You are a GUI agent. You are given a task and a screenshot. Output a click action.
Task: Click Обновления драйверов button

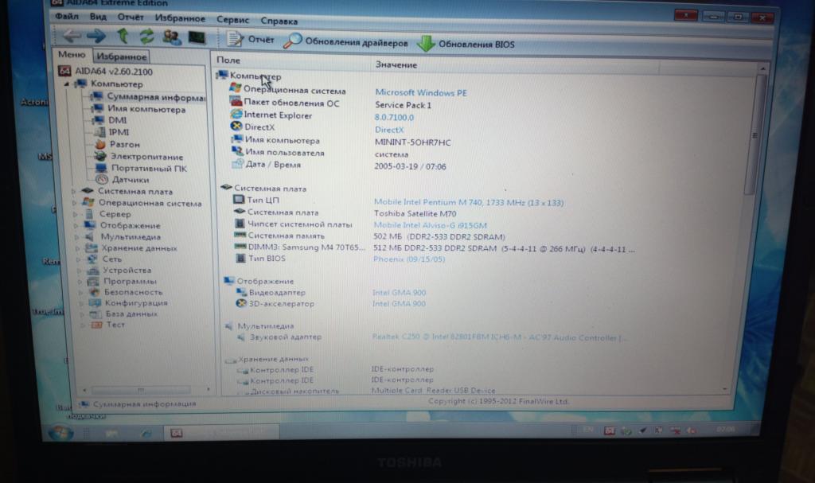click(x=345, y=41)
